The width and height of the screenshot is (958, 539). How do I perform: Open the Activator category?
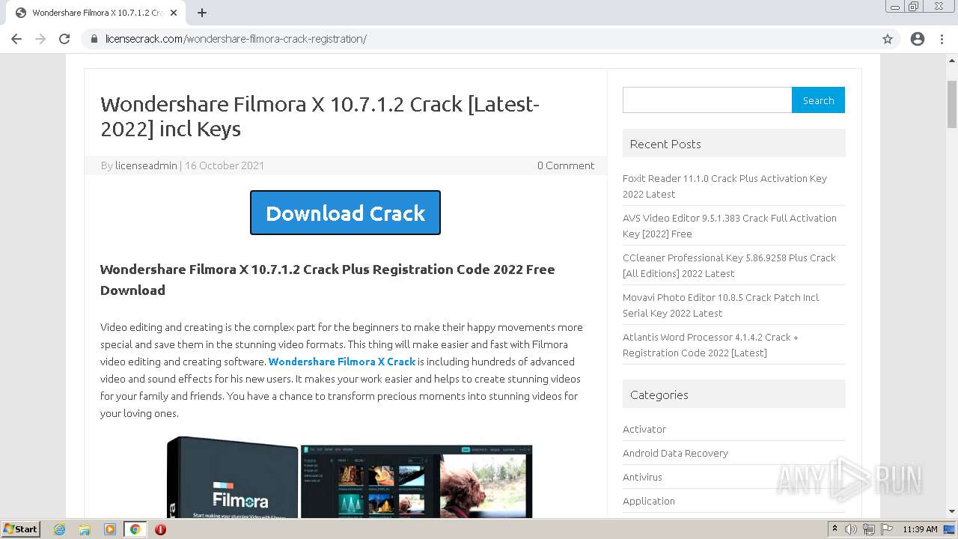(x=644, y=429)
